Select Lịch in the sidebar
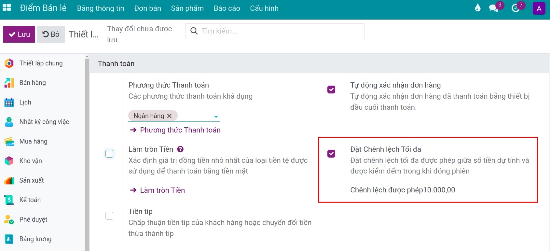Viewport: 550px width, 251px height. click(x=25, y=102)
